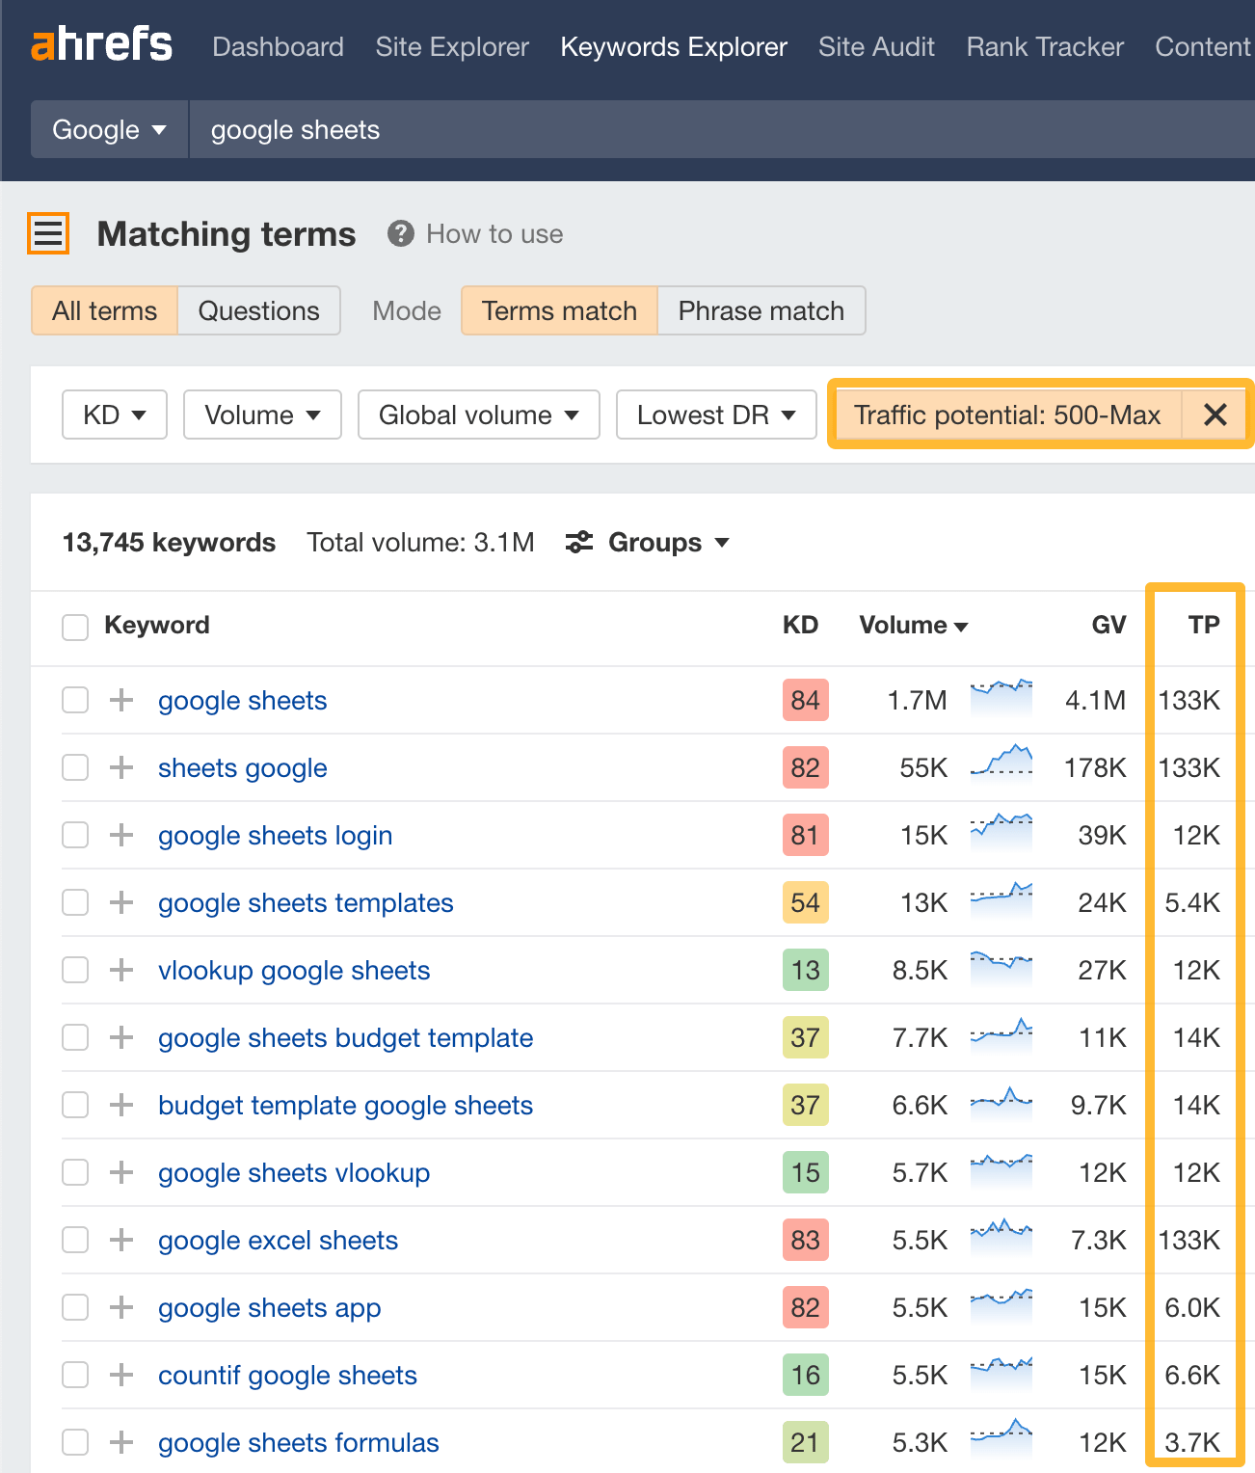Check the checkbox beside 'google sheets templates'
The image size is (1255, 1473).
point(74,902)
